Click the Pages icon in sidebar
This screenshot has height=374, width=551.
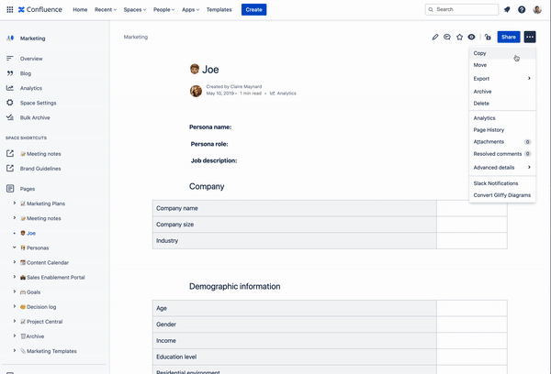click(x=10, y=189)
